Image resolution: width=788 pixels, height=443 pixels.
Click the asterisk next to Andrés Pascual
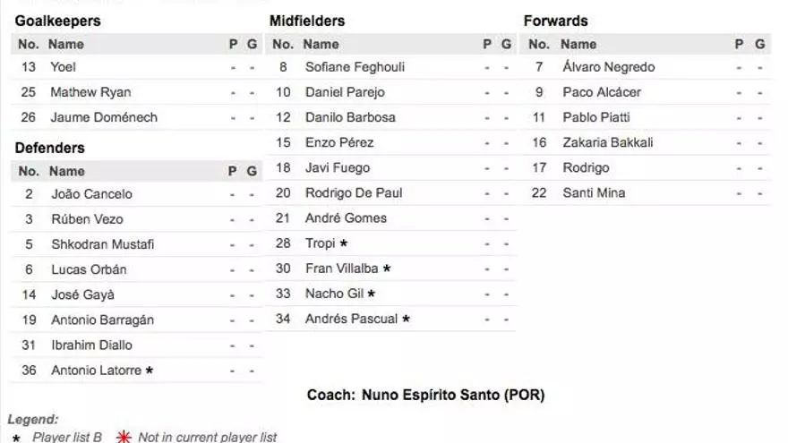[x=406, y=319]
